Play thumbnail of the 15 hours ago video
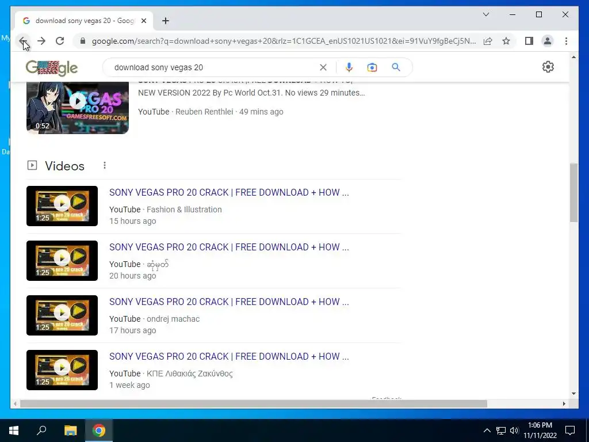Screen dimensions: 589x442 62,206
